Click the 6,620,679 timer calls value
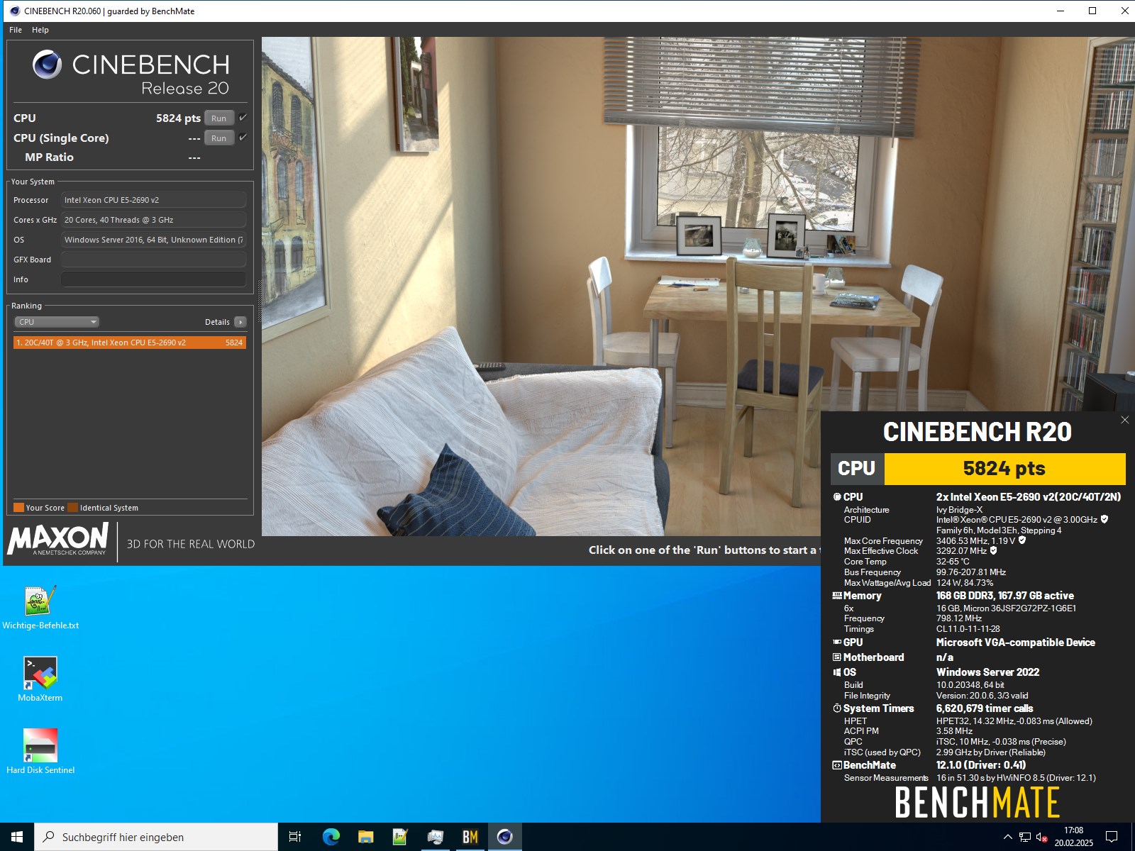This screenshot has height=851, width=1135. (985, 708)
